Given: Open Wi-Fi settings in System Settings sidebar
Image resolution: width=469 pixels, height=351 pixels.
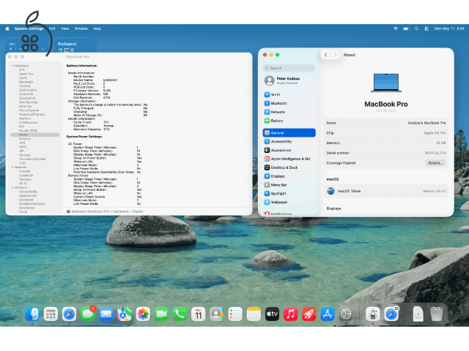Looking at the screenshot, I should click(x=289, y=94).
